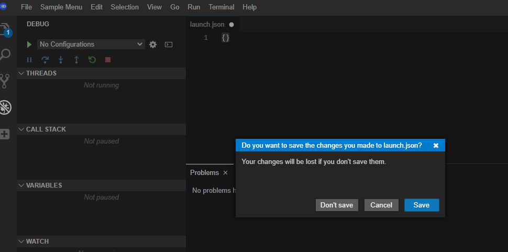This screenshot has height=252, width=508.
Task: Pause debugging with the pause icon
Action: [x=29, y=60]
